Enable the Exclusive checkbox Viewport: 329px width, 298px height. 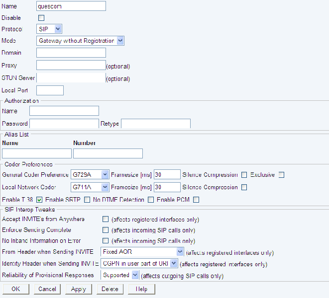pos(281,175)
